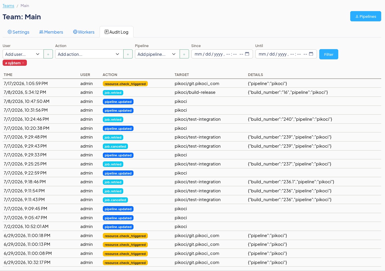Screen dimensions: 385x271
Task: Open the Until calendar picker icon
Action: (x=311, y=54)
